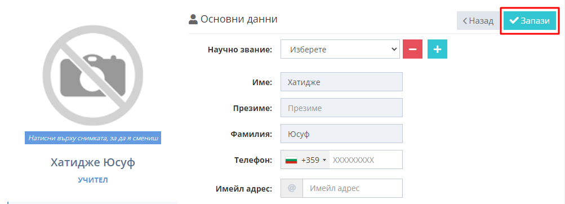Go back using the Назад button
This screenshot has height=204, width=565.
pyautogui.click(x=478, y=21)
